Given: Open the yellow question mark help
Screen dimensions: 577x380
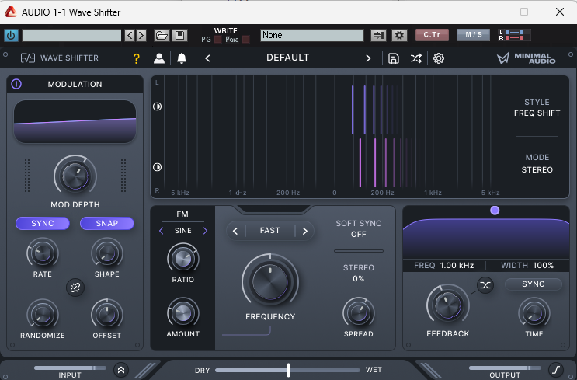Looking at the screenshot, I should pyautogui.click(x=137, y=58).
